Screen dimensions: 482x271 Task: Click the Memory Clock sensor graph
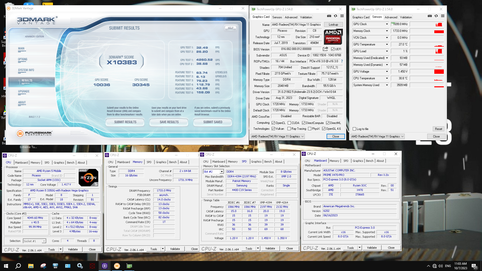(427, 31)
